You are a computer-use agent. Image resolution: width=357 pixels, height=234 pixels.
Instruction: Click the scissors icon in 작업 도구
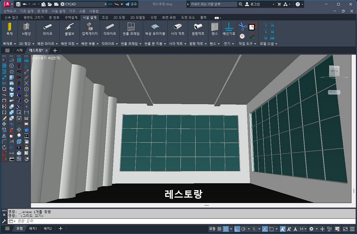click(242, 27)
